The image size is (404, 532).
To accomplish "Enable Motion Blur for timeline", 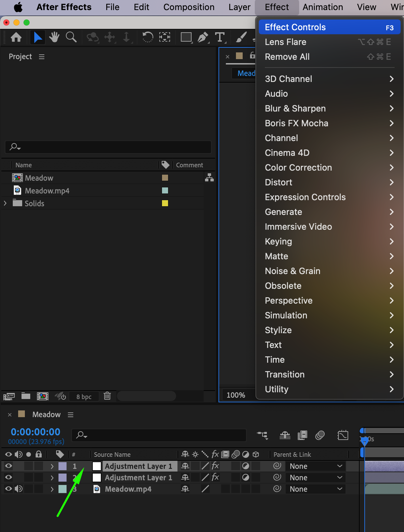I will coord(320,436).
